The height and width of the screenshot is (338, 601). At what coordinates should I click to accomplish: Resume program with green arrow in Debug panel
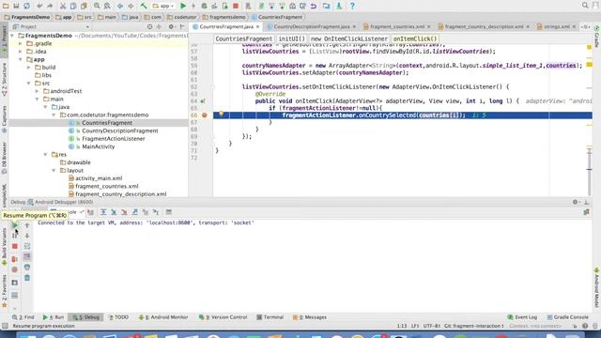[15, 225]
